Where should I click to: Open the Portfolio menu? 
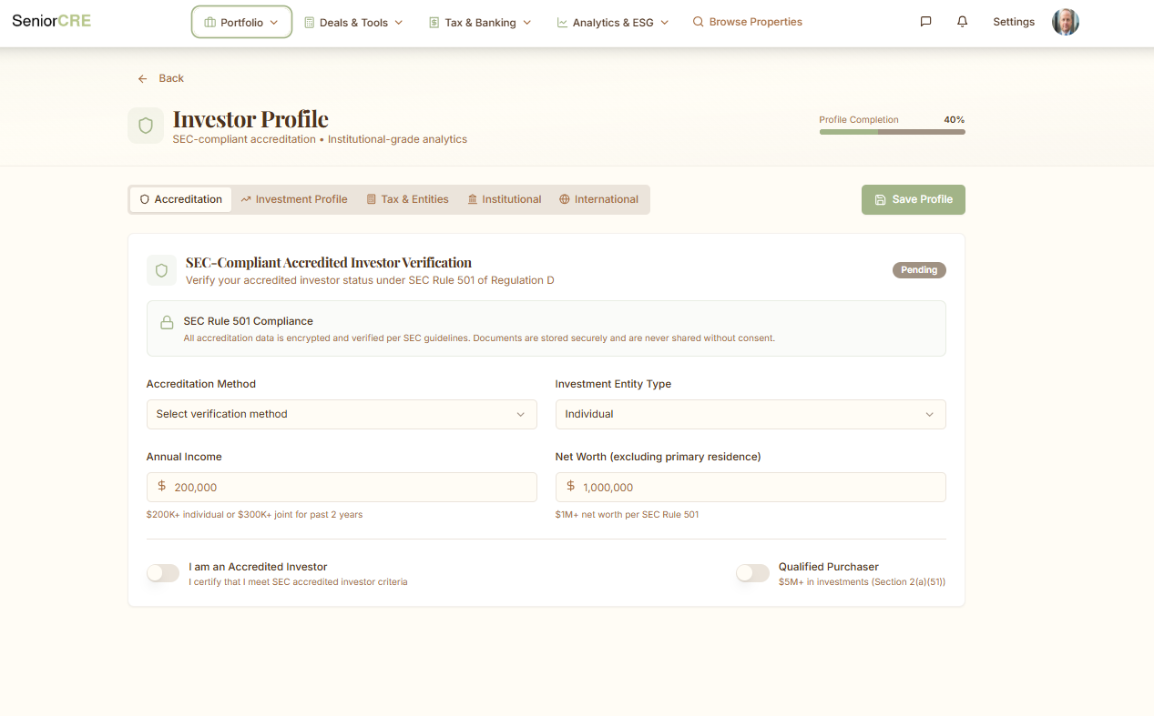[241, 23]
